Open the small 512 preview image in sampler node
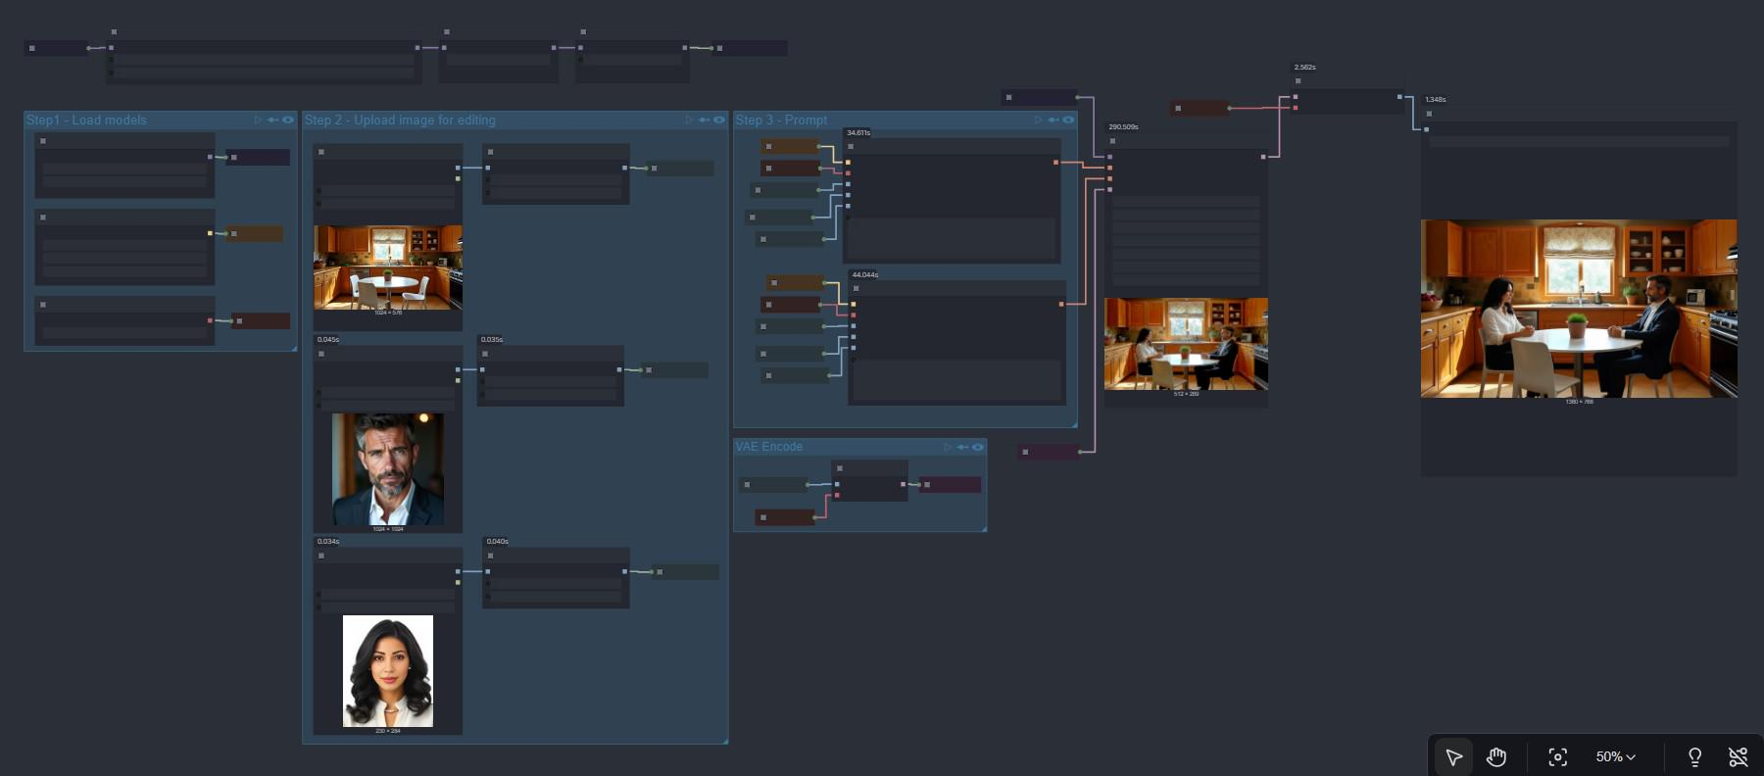1764x776 pixels. point(1186,344)
